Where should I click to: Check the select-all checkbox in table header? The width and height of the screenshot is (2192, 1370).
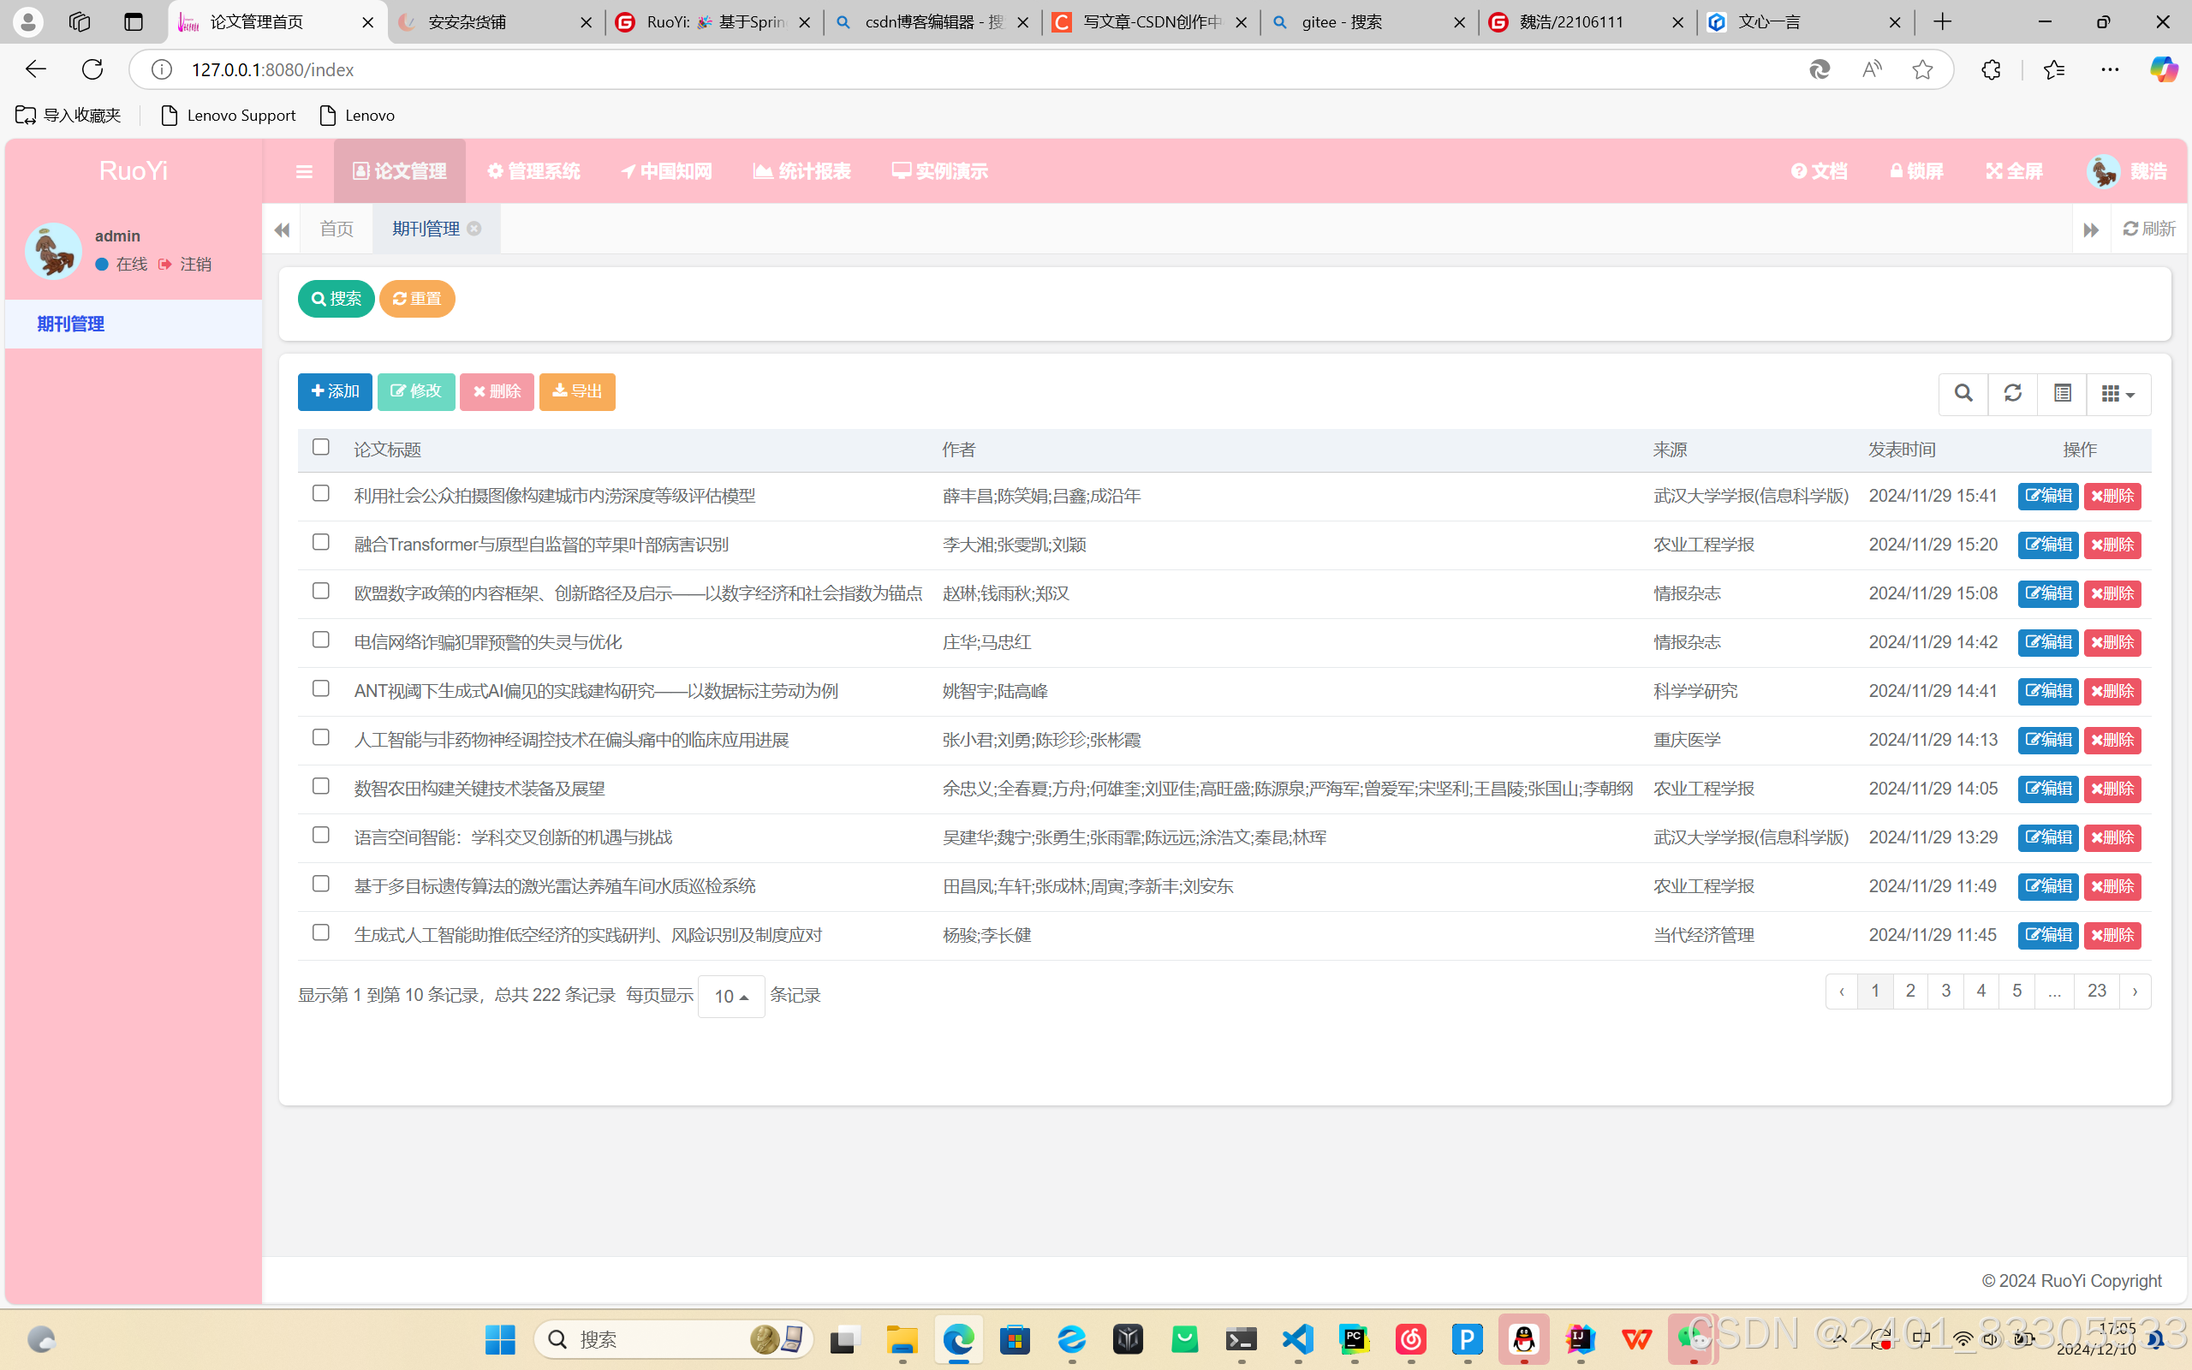[320, 447]
